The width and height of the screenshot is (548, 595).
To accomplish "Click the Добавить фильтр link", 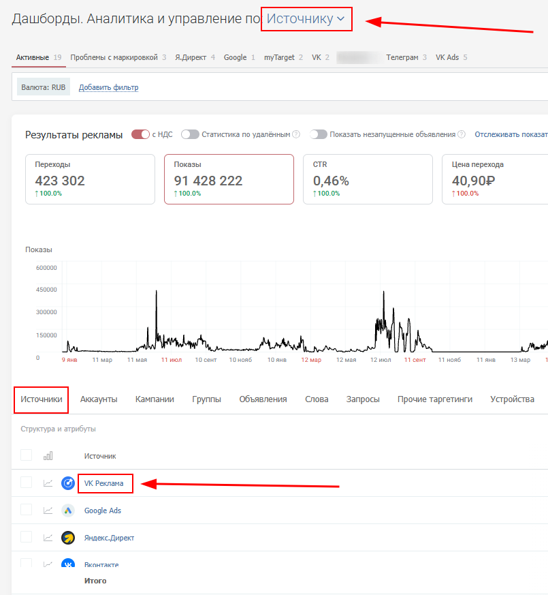I will click(x=108, y=87).
